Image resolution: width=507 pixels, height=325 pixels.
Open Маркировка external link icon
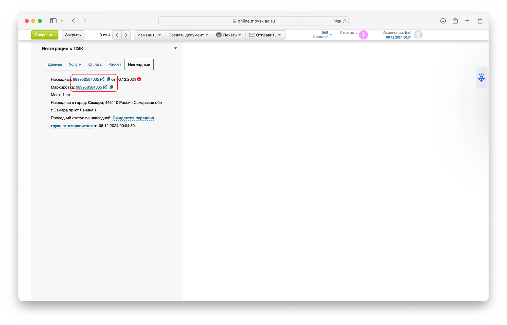tap(105, 87)
